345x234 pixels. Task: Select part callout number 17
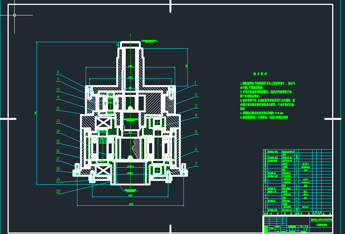58,159
